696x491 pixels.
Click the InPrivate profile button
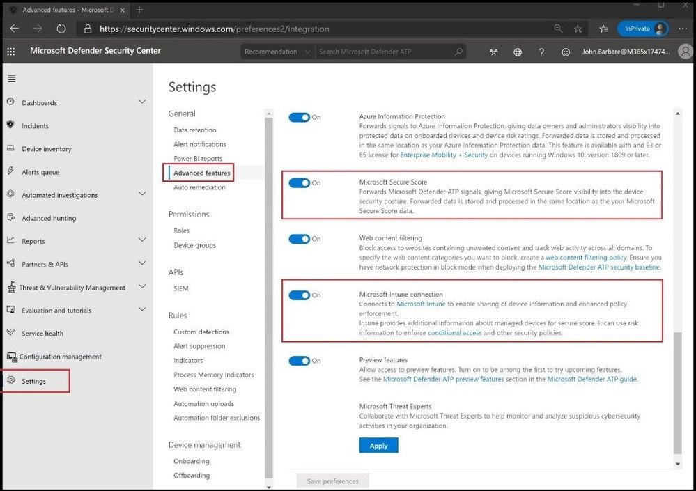[x=643, y=29]
